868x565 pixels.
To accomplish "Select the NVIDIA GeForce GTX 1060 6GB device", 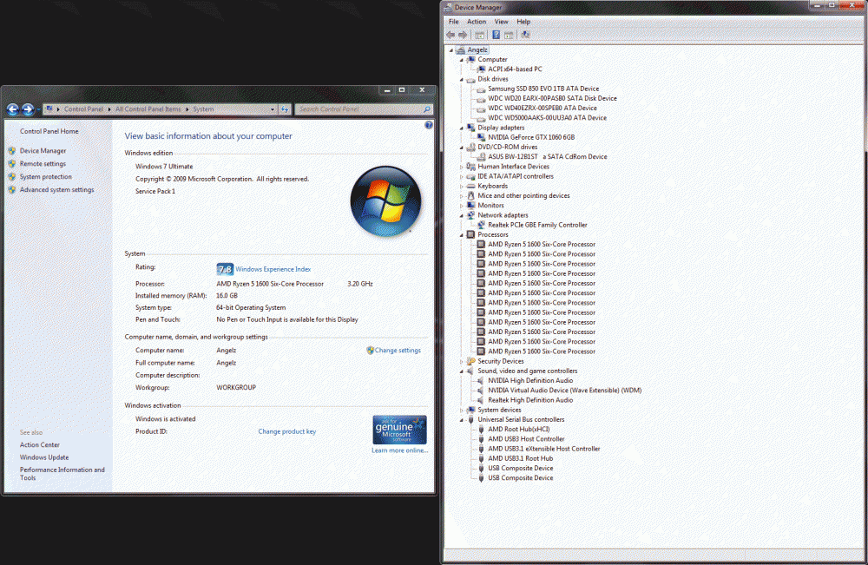I will pyautogui.click(x=530, y=137).
